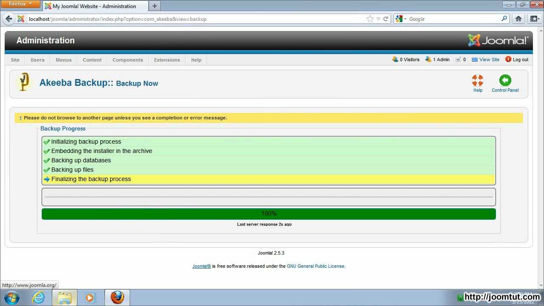
Task: Click the Akeeba Backup logo icon
Action: [x=25, y=82]
